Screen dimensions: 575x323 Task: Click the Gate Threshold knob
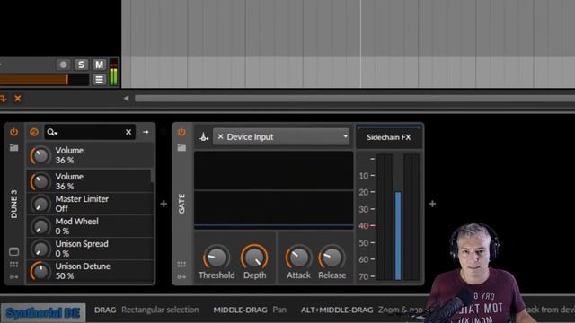click(x=217, y=258)
